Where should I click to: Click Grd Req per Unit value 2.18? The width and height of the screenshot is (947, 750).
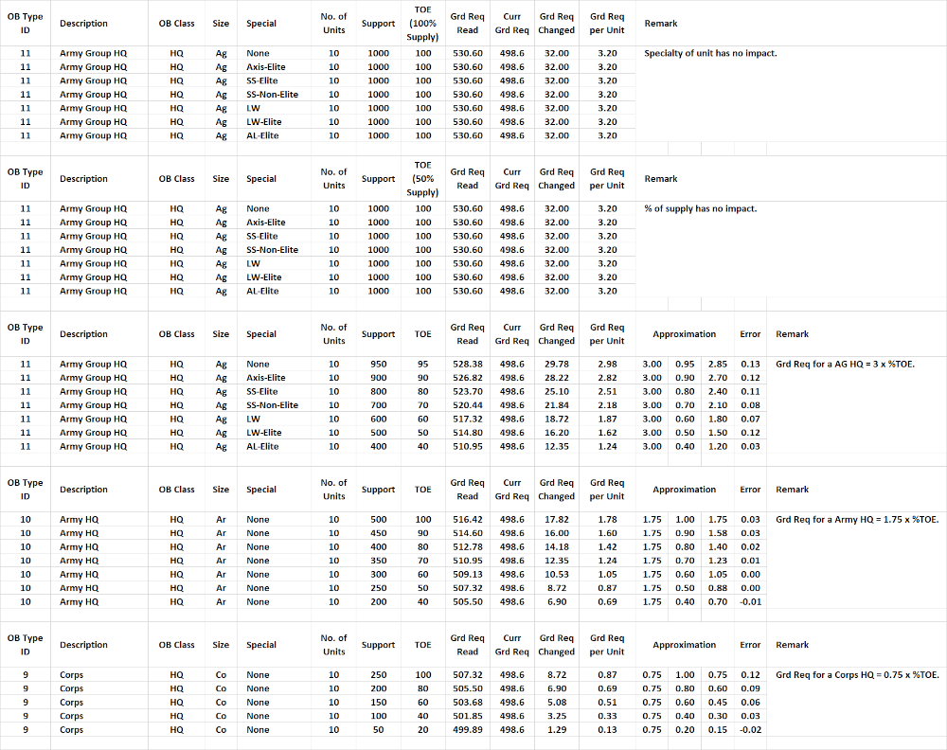(x=607, y=405)
